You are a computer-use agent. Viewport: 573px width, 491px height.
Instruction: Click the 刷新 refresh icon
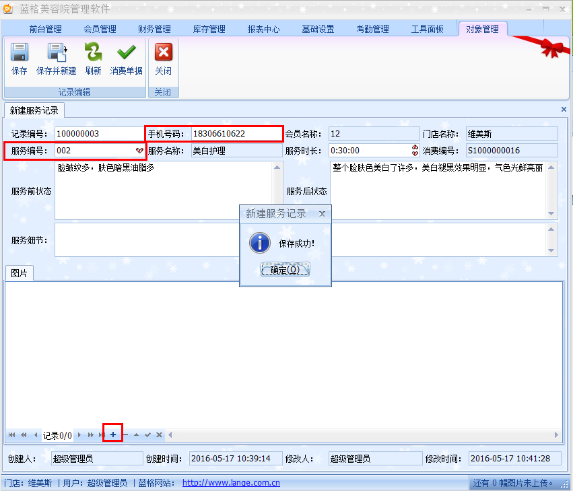(x=93, y=52)
